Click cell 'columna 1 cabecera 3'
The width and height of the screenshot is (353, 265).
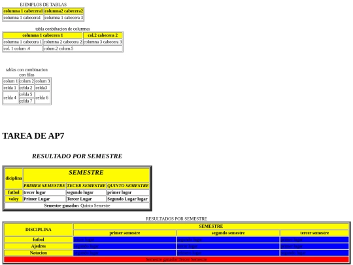click(x=63, y=18)
